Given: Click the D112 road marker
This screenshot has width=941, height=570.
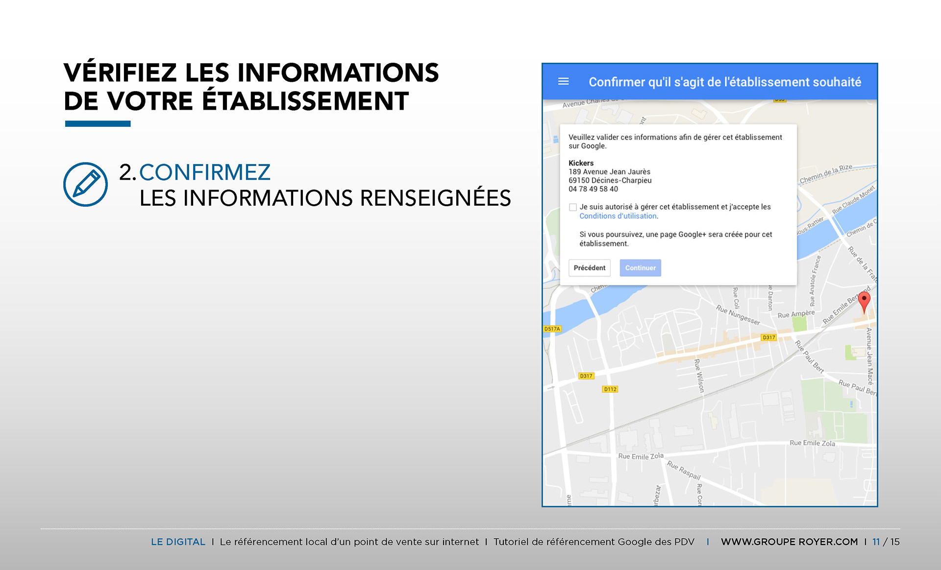Looking at the screenshot, I should (610, 389).
